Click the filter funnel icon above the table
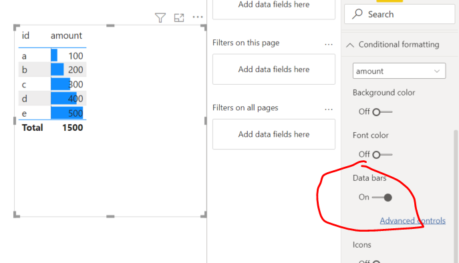The image size is (459, 263). click(160, 18)
